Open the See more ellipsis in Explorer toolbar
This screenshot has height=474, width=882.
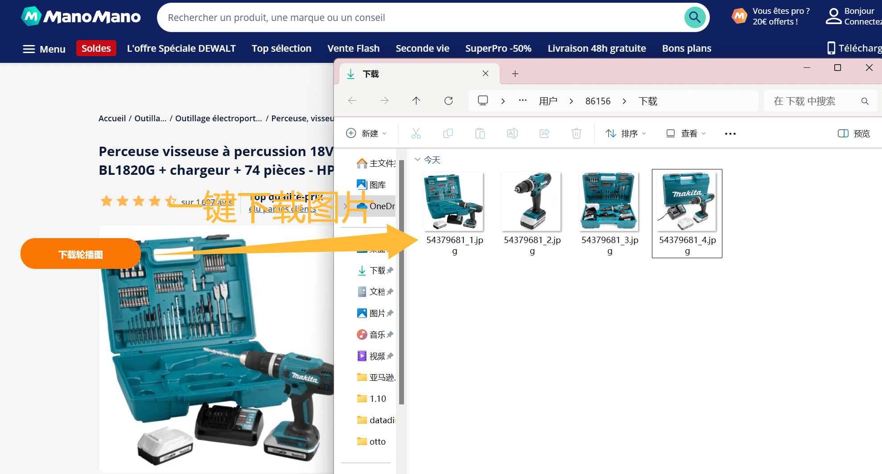[730, 133]
